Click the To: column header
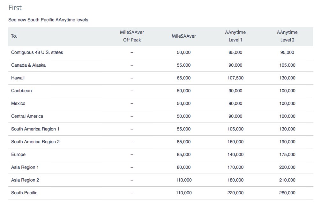The height and width of the screenshot is (209, 321). click(x=14, y=36)
